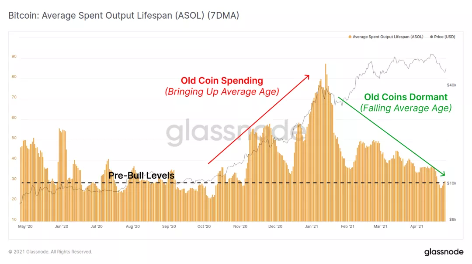Click the $10k price axis label

tap(451, 183)
